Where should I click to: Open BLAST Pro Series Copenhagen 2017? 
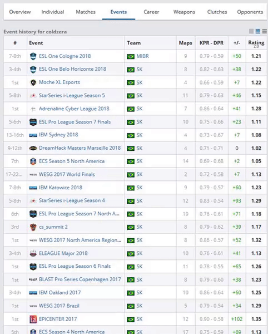click(80, 279)
